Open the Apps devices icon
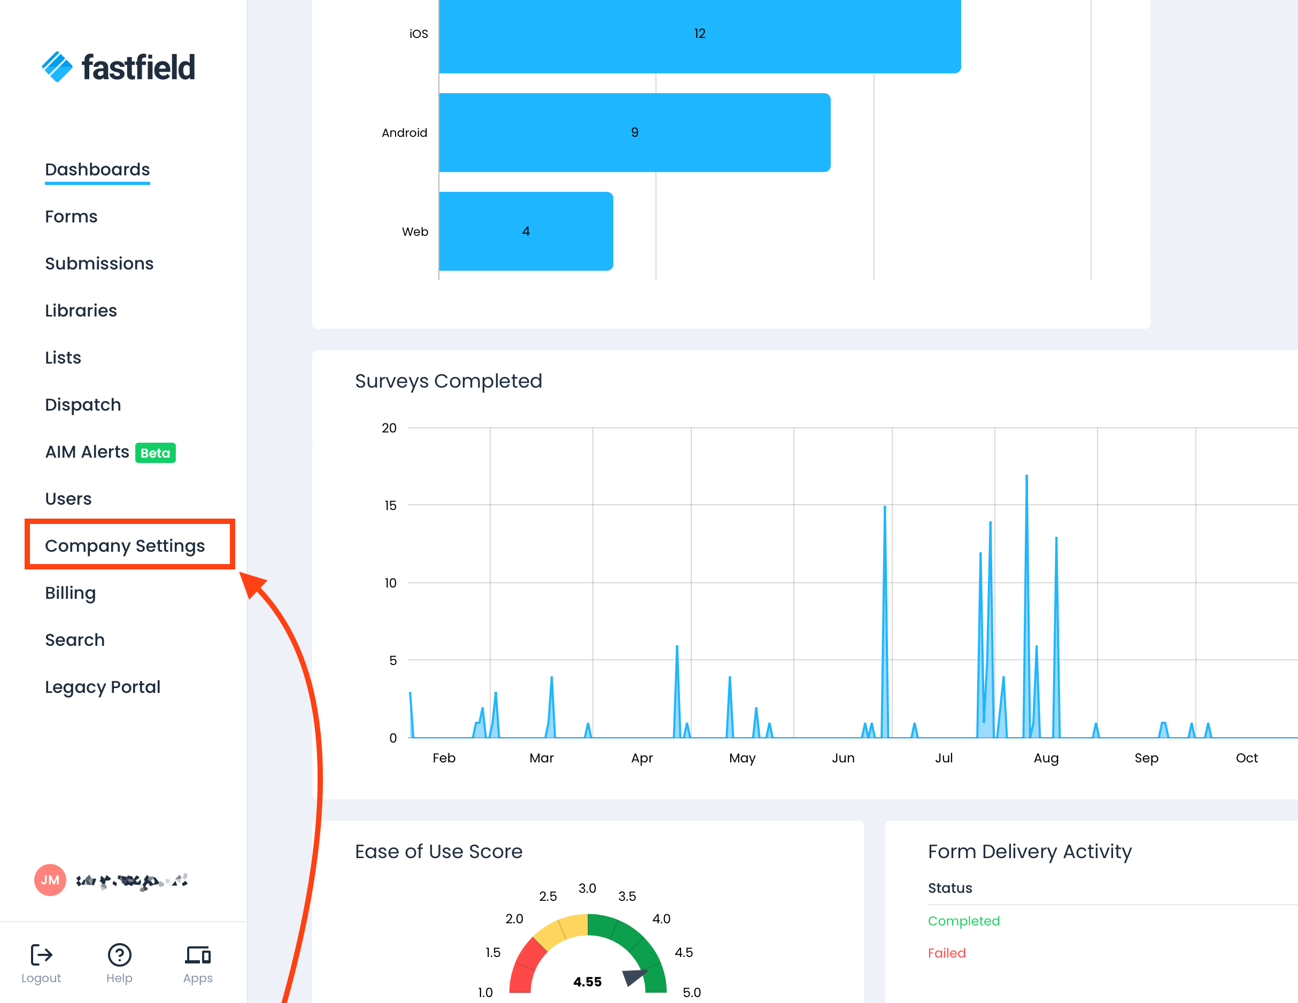This screenshot has width=1298, height=1003. [x=198, y=955]
